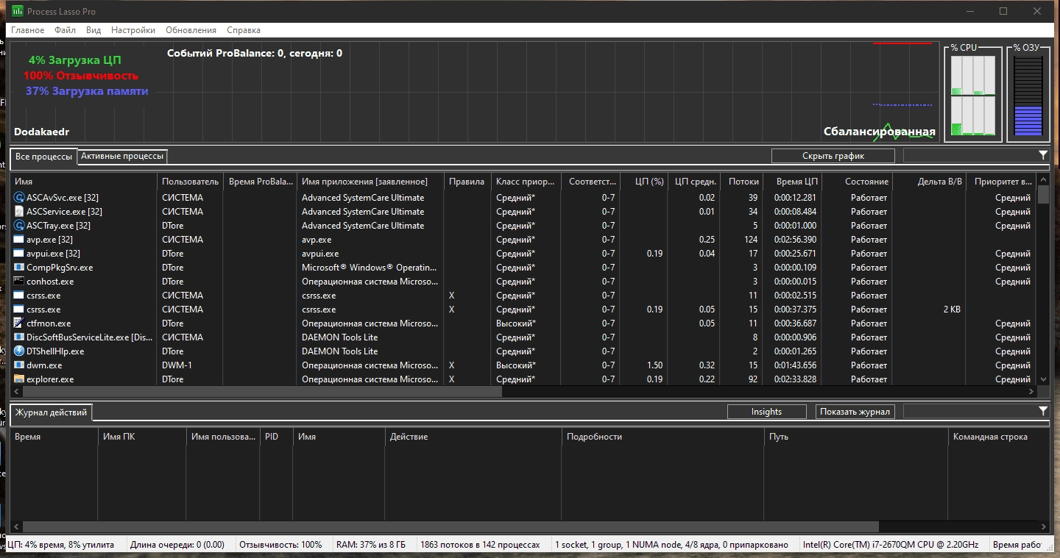Click the action log horizontal scrollbar thumb
1060x558 pixels.
(x=451, y=527)
